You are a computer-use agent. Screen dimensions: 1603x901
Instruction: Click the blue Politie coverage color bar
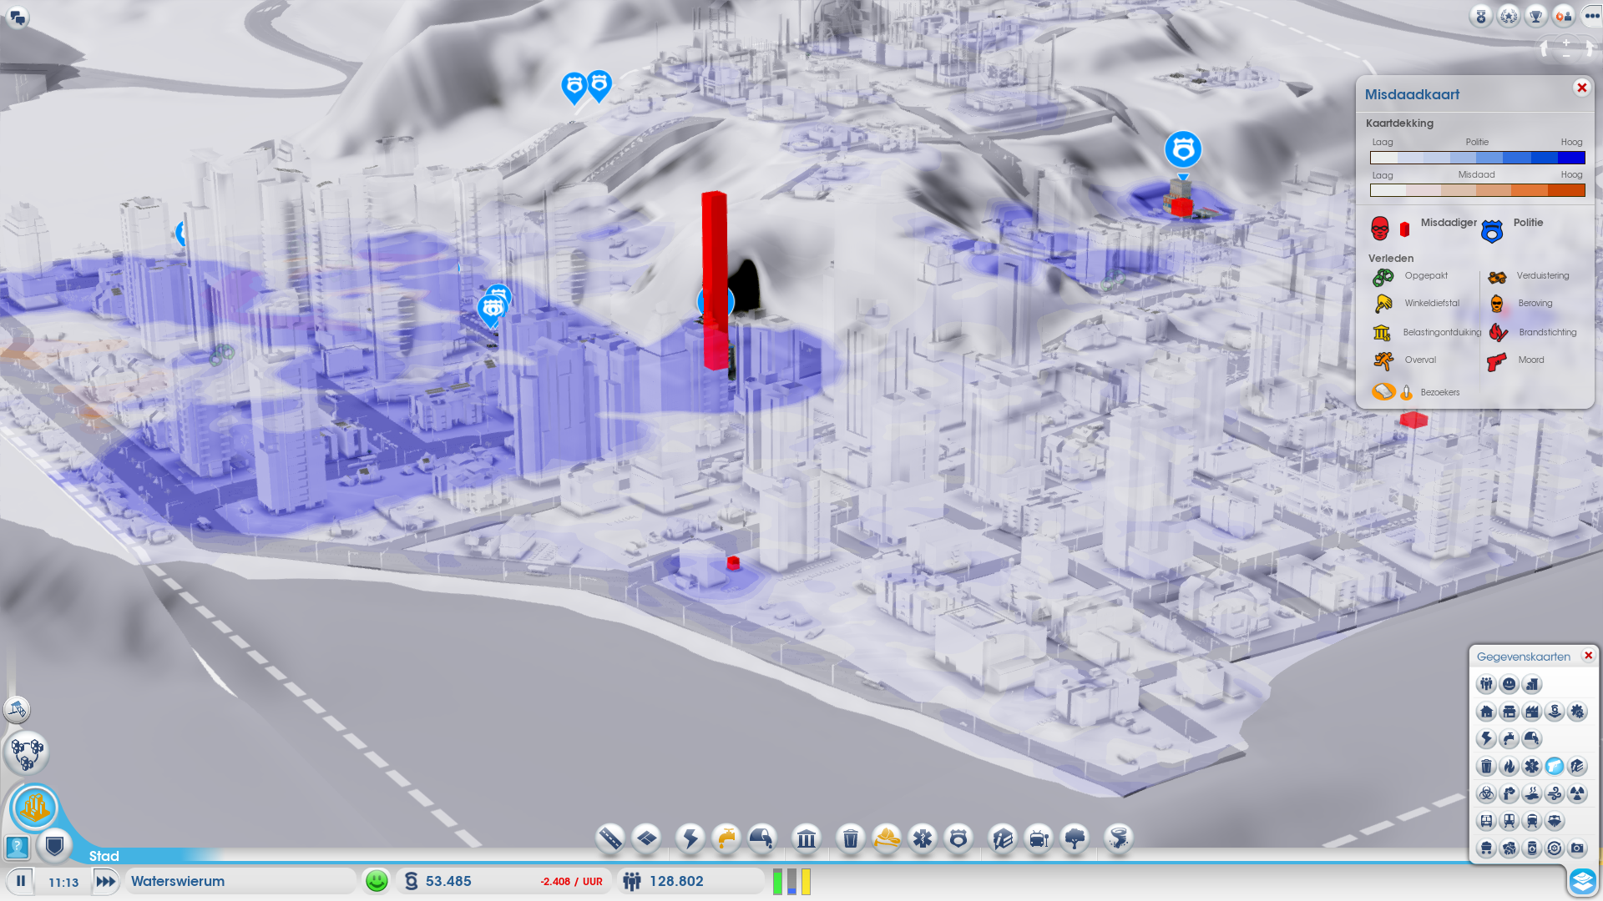(x=1477, y=158)
